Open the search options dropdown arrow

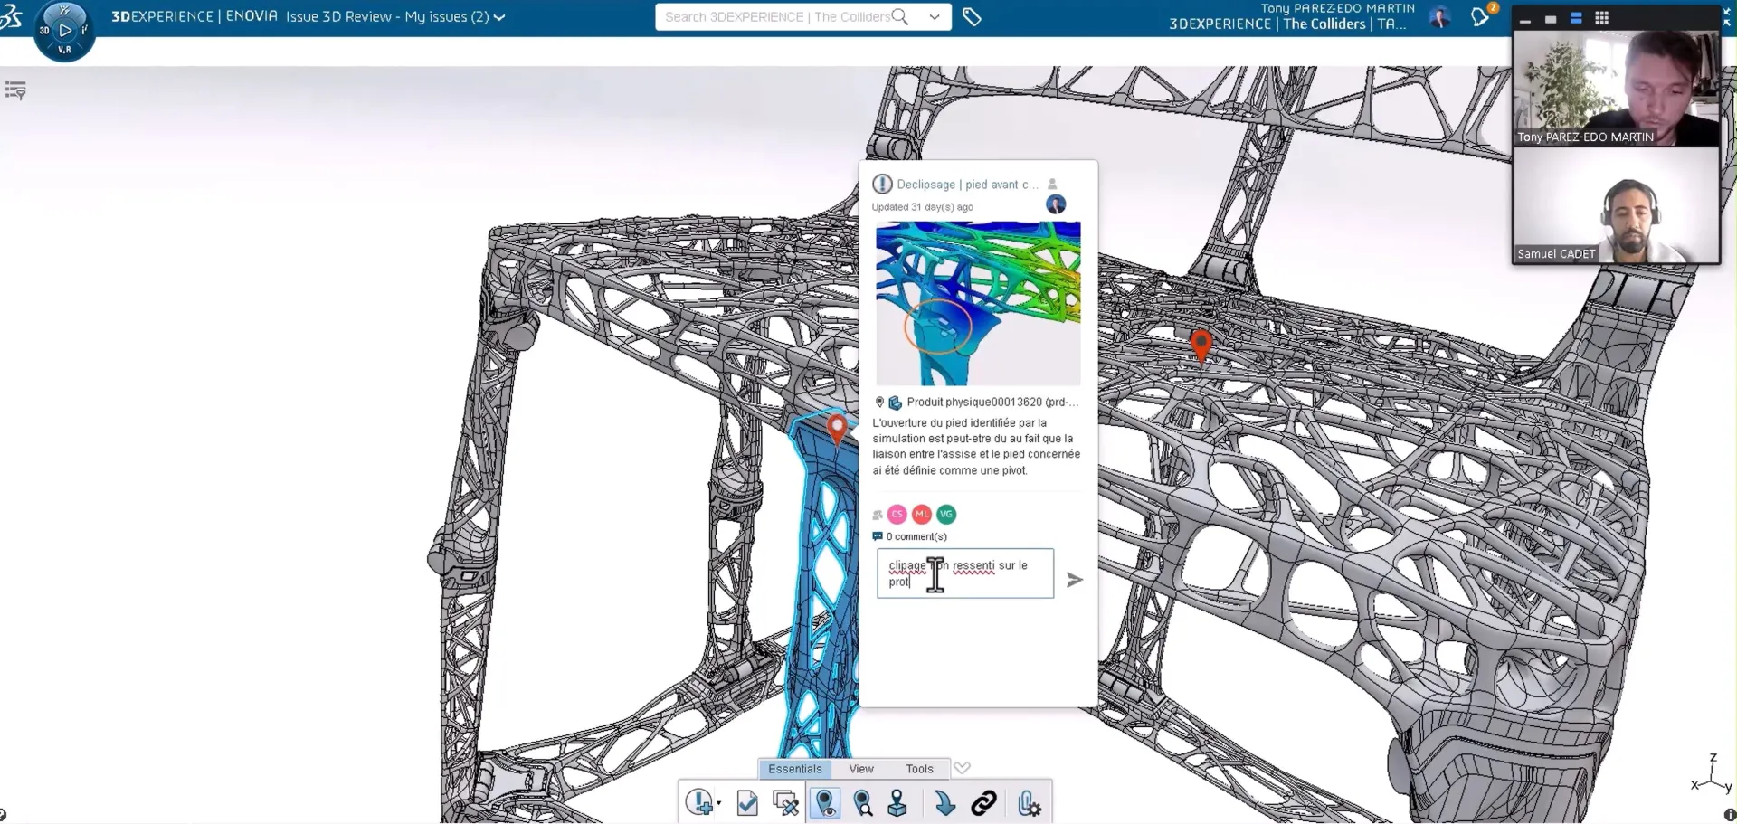(935, 17)
